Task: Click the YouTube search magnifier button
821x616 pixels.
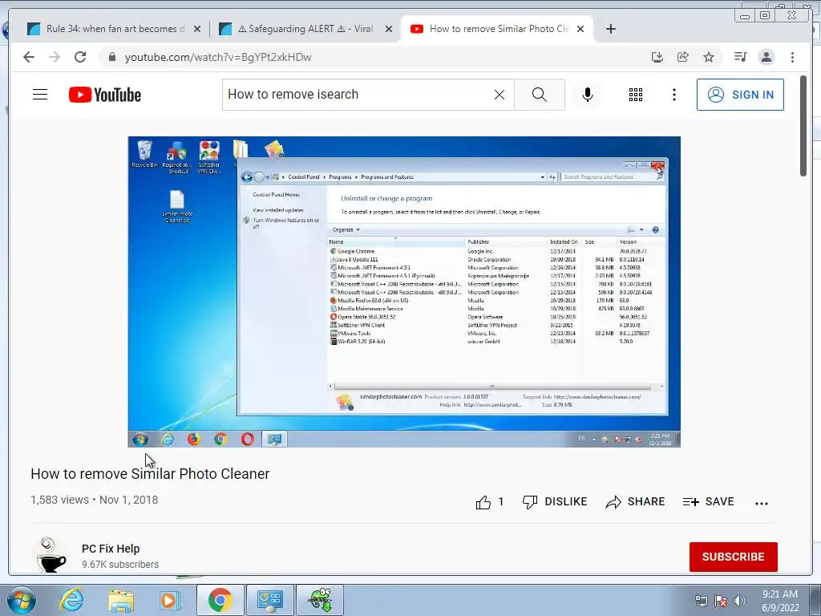Action: pos(540,95)
